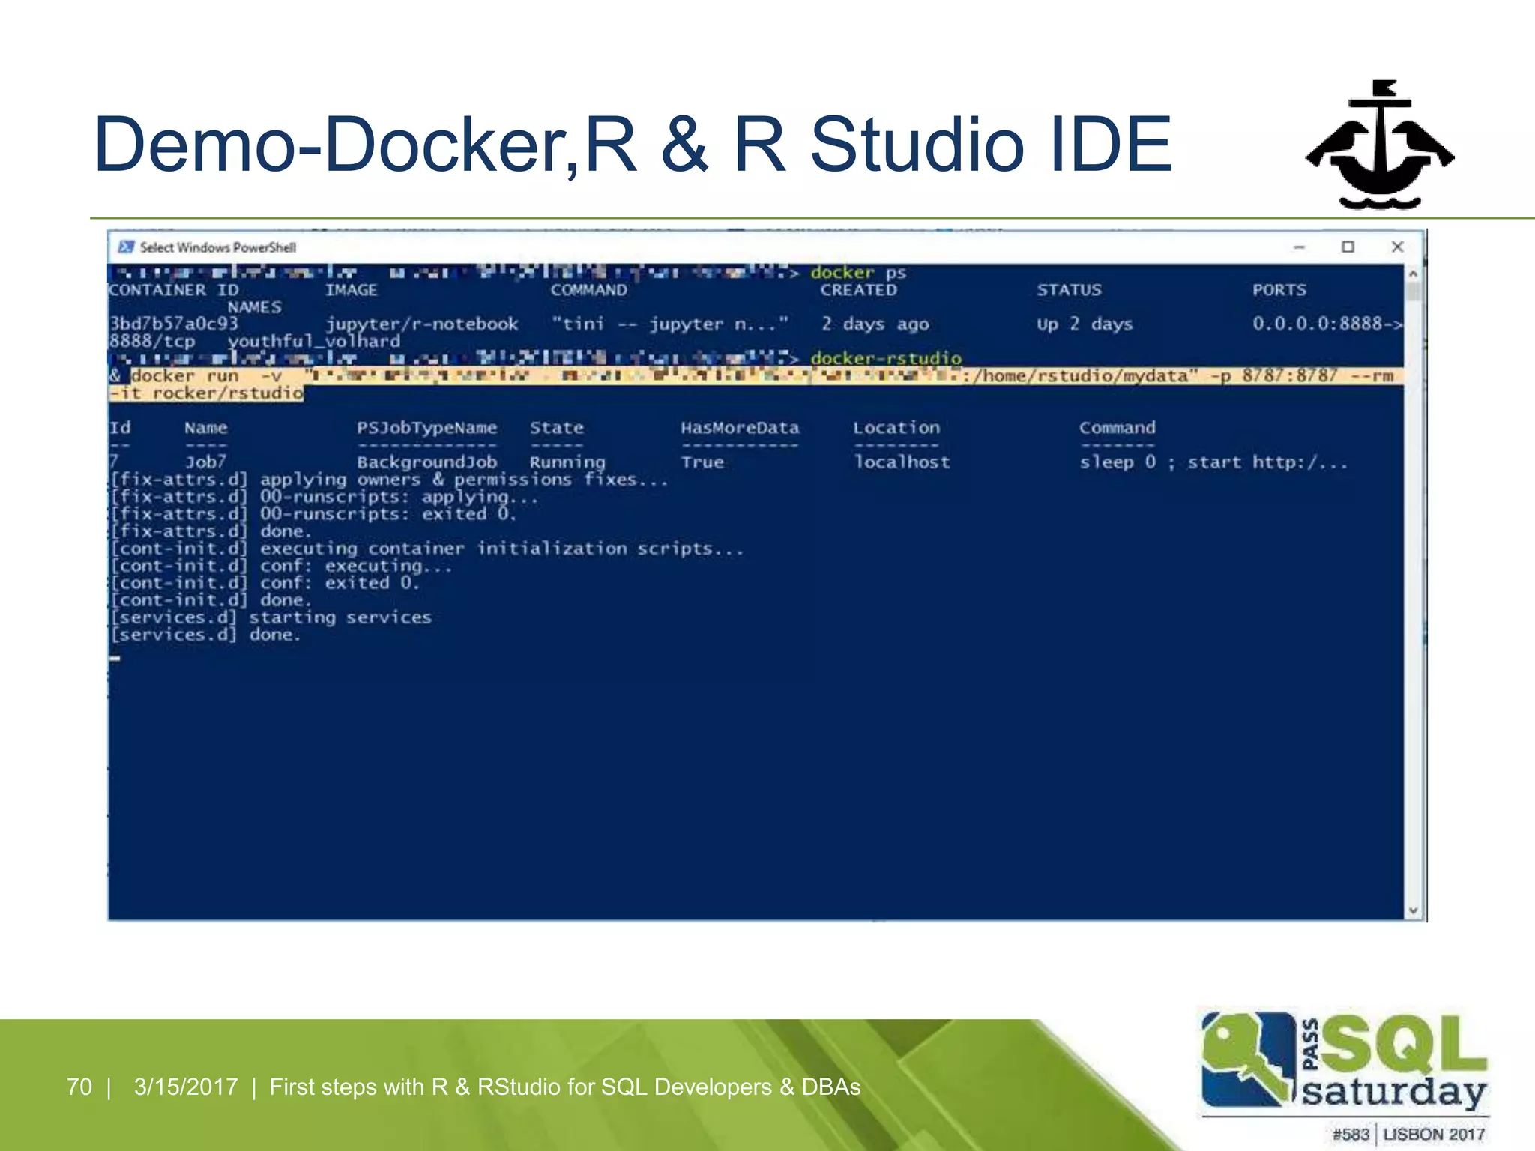Click the 'Running' state value
The width and height of the screenshot is (1535, 1151).
click(x=567, y=462)
